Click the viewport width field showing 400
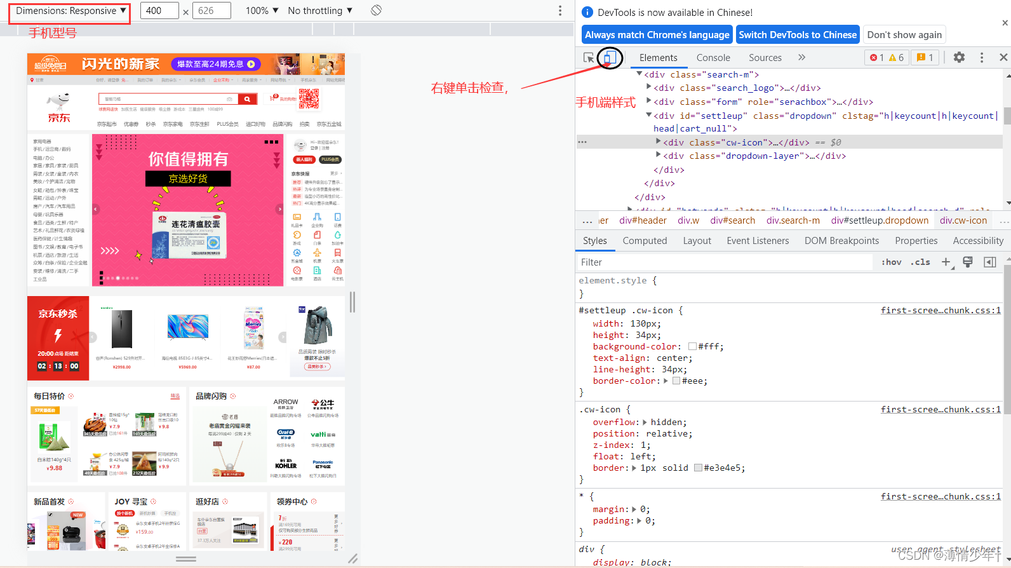 click(x=159, y=11)
